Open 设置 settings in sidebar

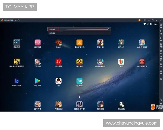[x=161, y=71]
